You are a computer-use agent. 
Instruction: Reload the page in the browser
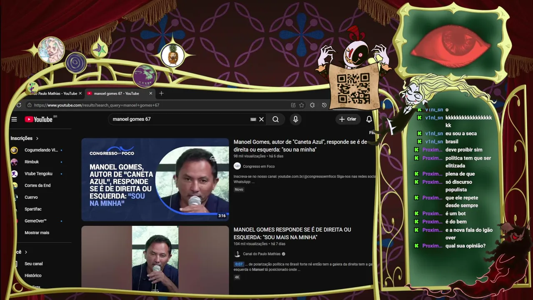coord(19,105)
